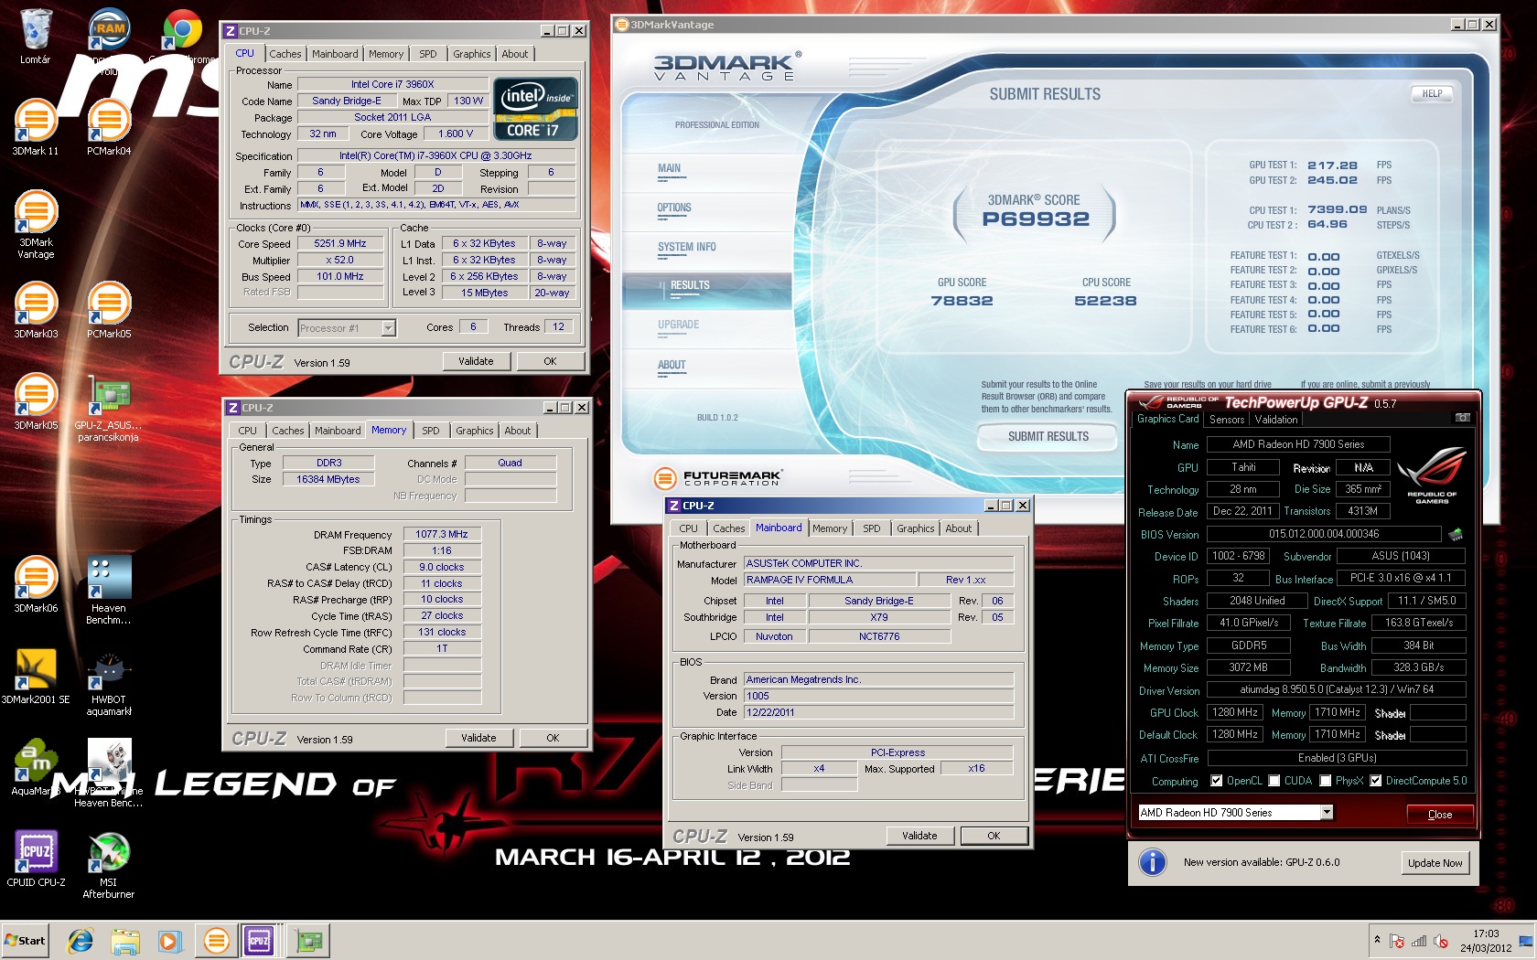Toggle DirectCompute 5.0 checkbox
The height and width of the screenshot is (960, 1537).
pos(1375,781)
